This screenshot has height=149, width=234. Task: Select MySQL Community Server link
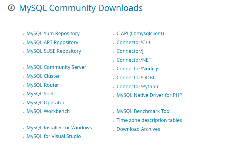click(x=56, y=67)
